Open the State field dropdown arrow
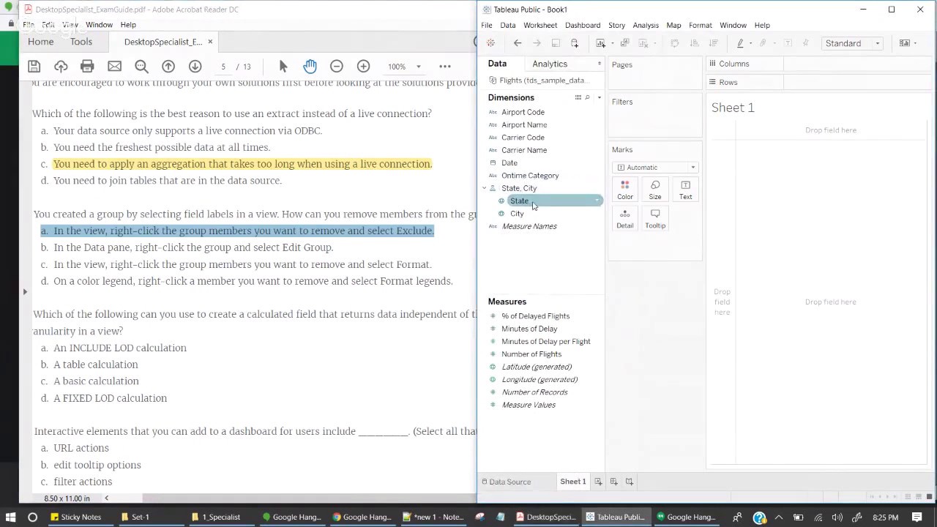Image resolution: width=937 pixels, height=527 pixels. pyautogui.click(x=597, y=201)
